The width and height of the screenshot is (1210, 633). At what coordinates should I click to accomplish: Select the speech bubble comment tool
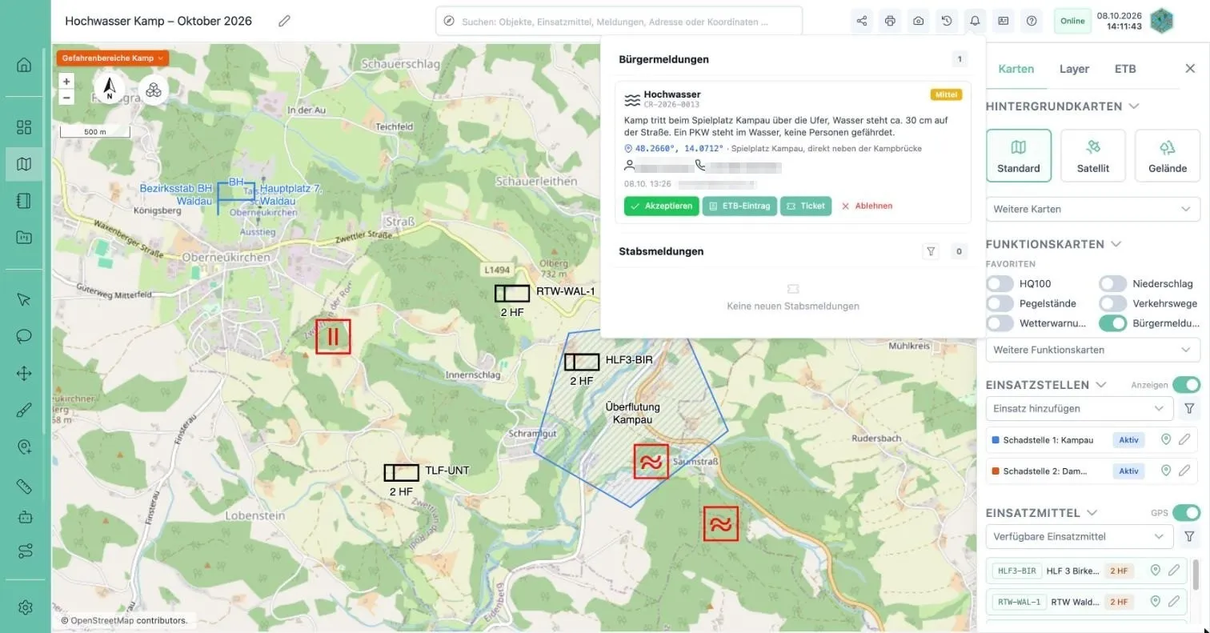(24, 336)
